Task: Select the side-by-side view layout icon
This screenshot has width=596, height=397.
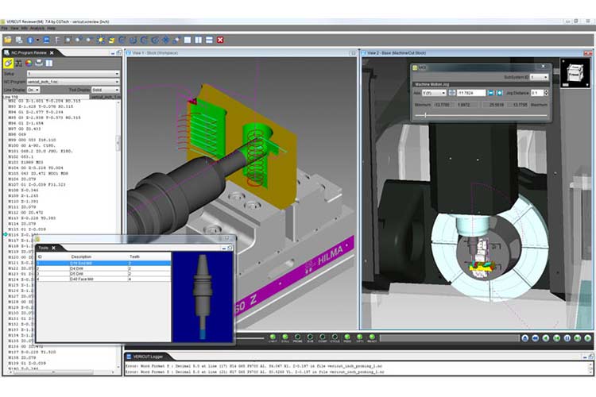Action: 199,40
